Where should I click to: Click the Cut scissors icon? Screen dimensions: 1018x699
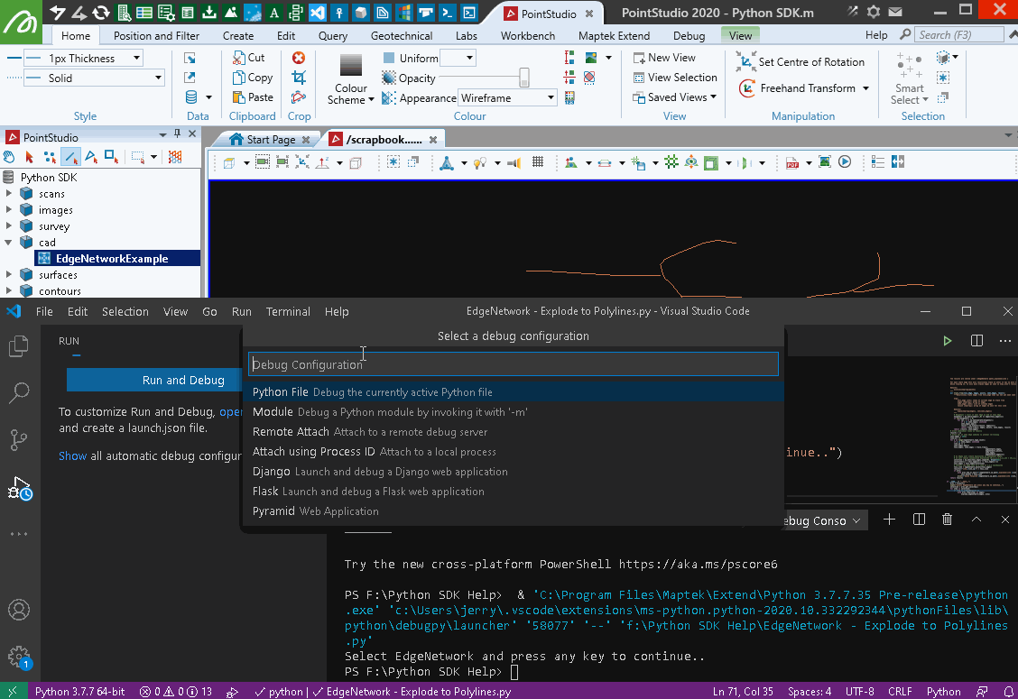(238, 58)
